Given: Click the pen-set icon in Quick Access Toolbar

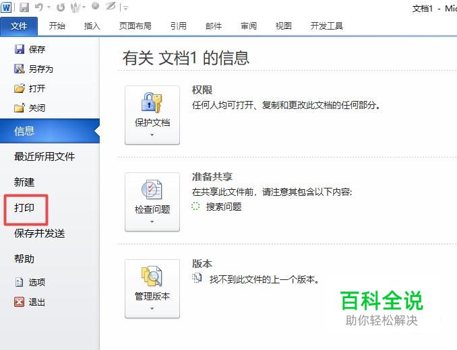Looking at the screenshot, I should tap(75, 7).
